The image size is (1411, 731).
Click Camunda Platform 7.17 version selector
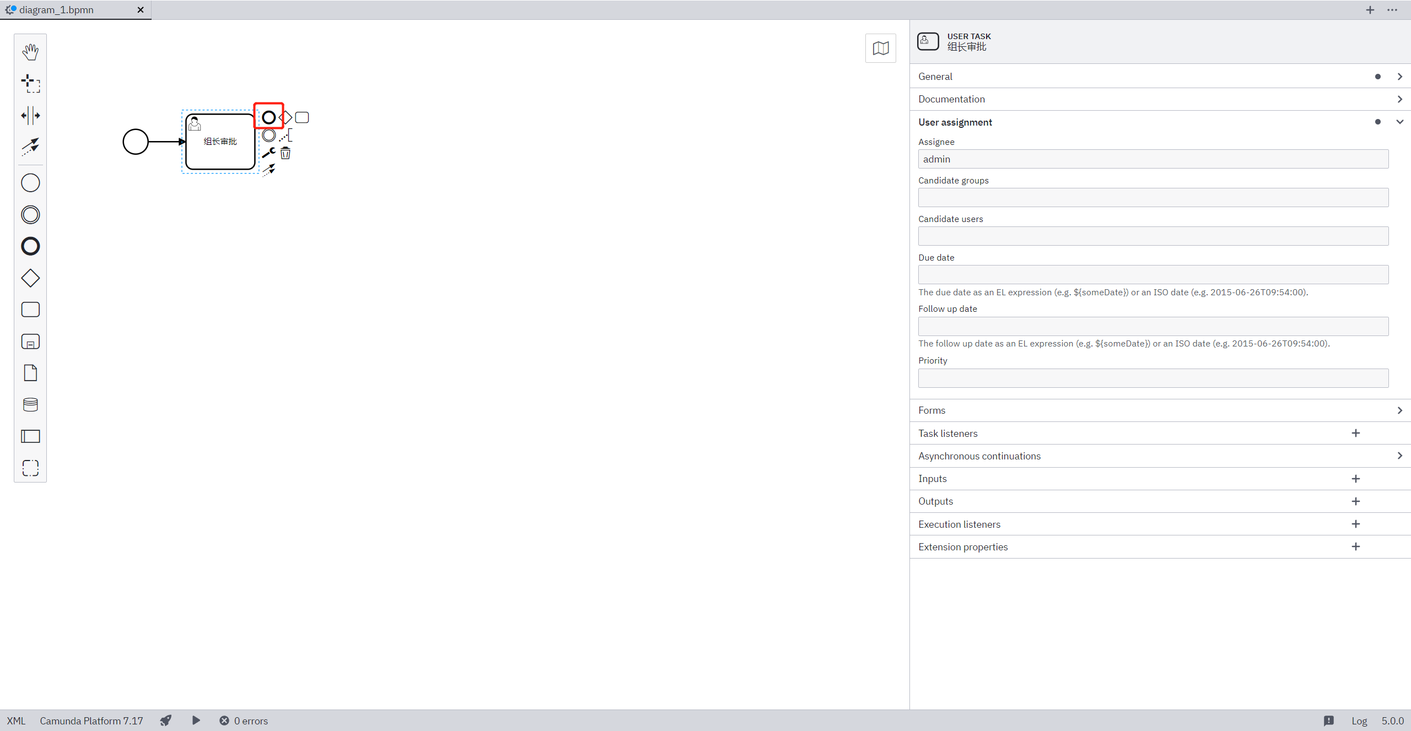(x=91, y=721)
